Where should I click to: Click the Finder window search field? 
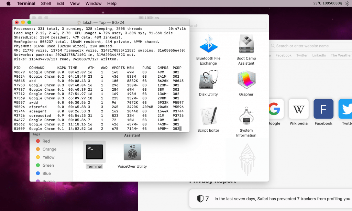pyautogui.click(x=228, y=25)
